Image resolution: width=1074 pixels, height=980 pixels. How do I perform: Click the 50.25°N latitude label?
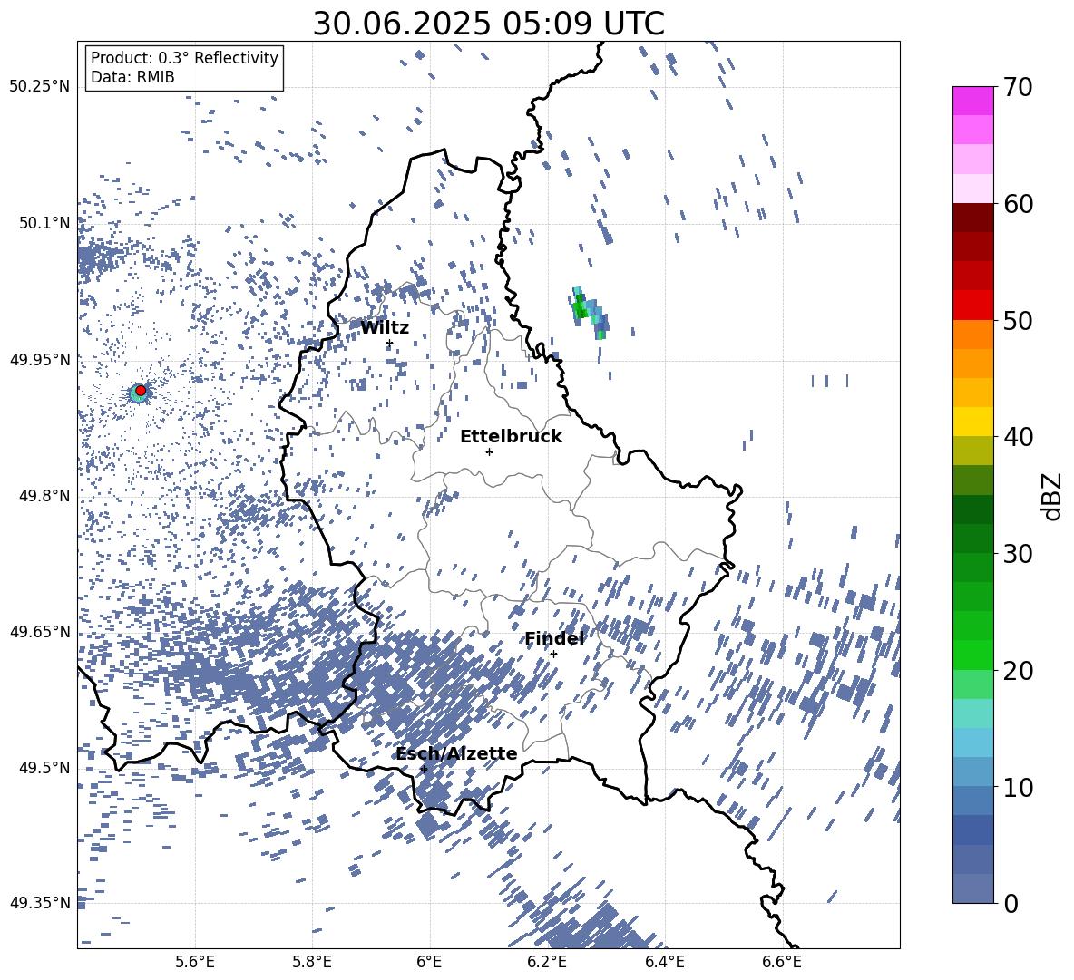(40, 87)
